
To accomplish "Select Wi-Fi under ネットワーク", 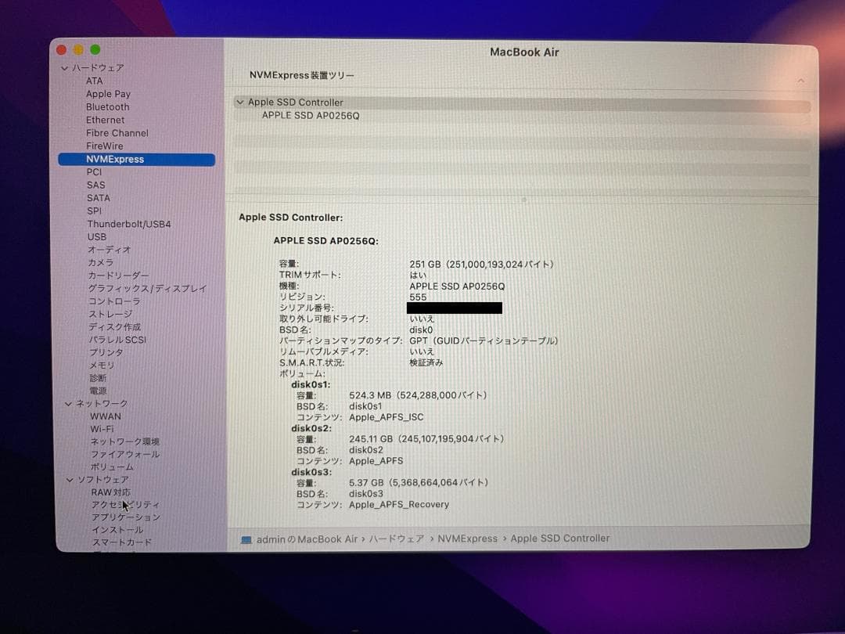I will (x=102, y=429).
